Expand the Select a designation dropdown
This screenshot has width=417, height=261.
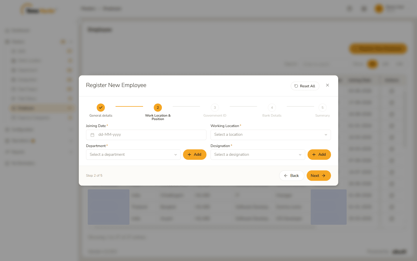[x=258, y=155]
